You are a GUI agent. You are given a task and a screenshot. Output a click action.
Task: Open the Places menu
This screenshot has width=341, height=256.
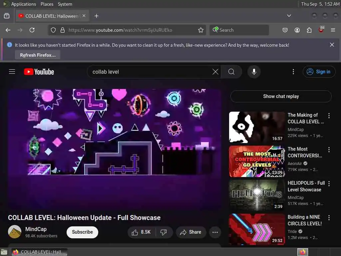click(47, 4)
